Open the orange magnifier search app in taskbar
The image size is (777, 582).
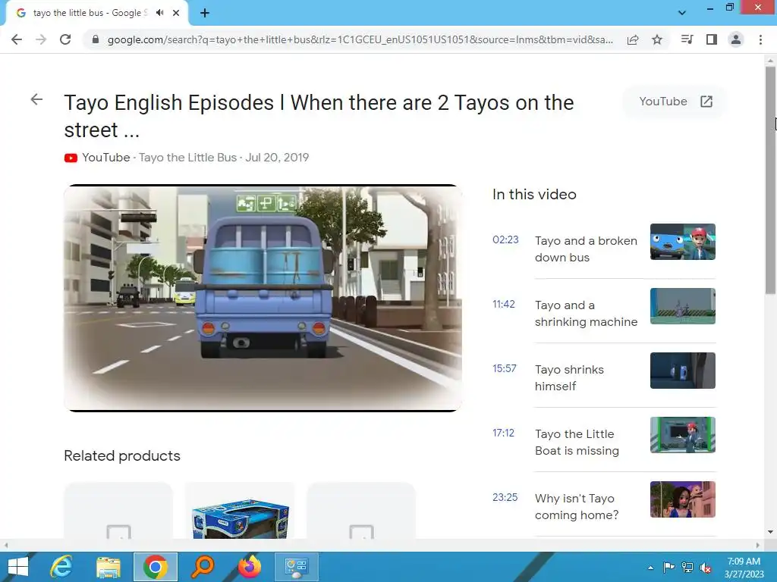click(202, 567)
